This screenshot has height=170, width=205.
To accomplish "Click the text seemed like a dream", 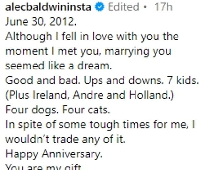I will [59, 66].
